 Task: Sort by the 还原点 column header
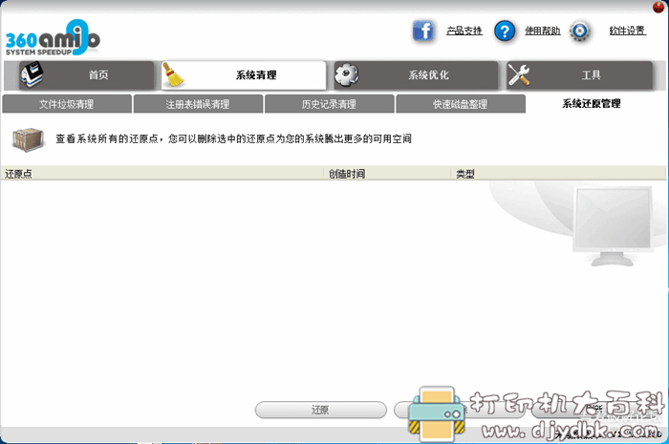pos(162,174)
